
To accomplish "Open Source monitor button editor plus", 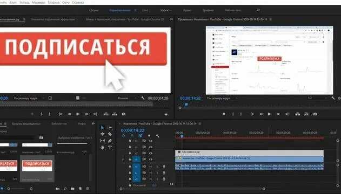I will point(166,114).
